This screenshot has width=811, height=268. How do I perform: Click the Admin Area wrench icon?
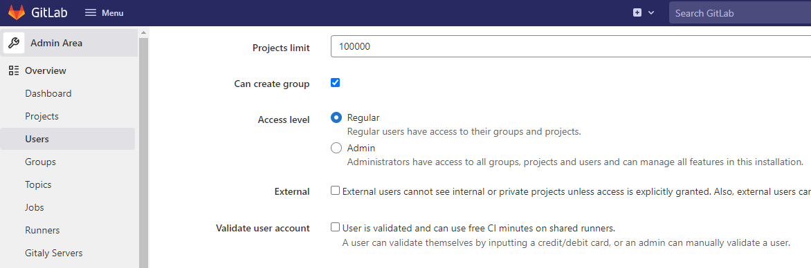point(14,44)
